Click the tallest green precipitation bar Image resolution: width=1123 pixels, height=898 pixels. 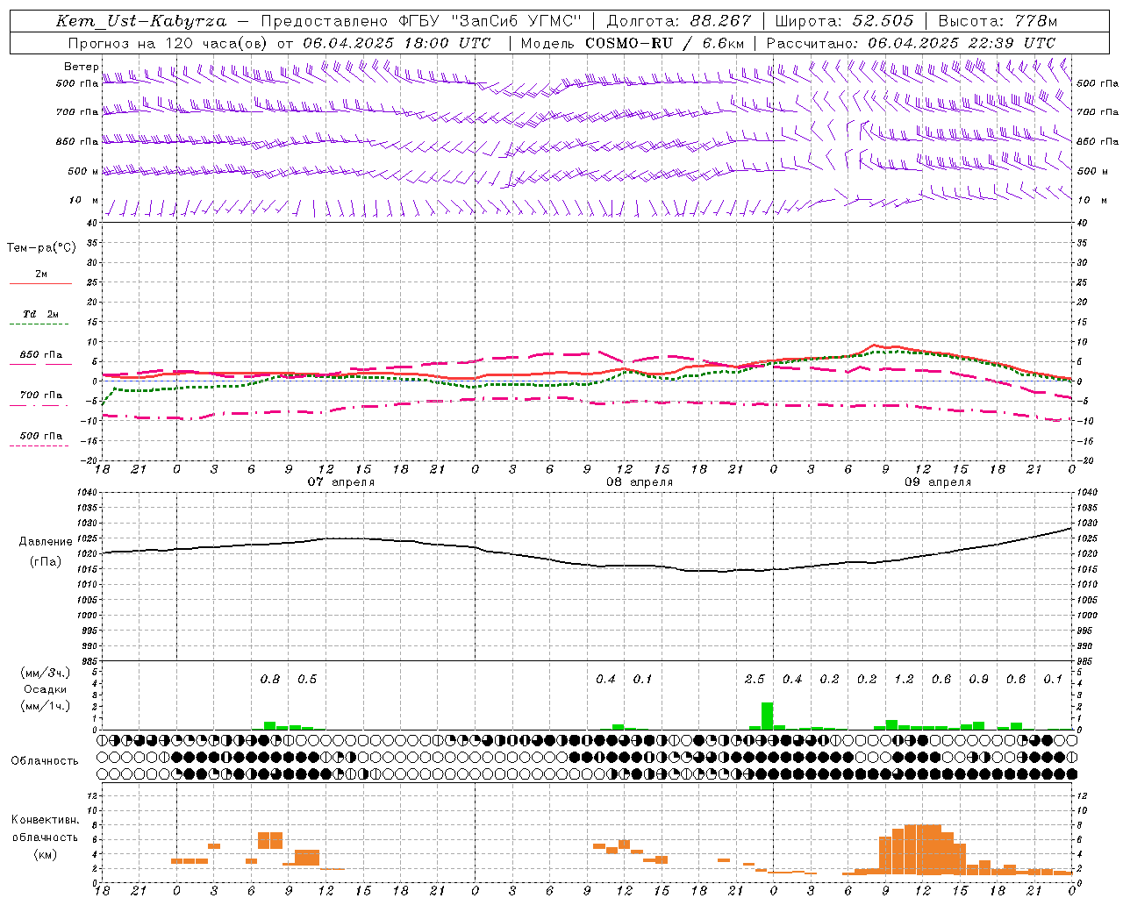pos(767,716)
